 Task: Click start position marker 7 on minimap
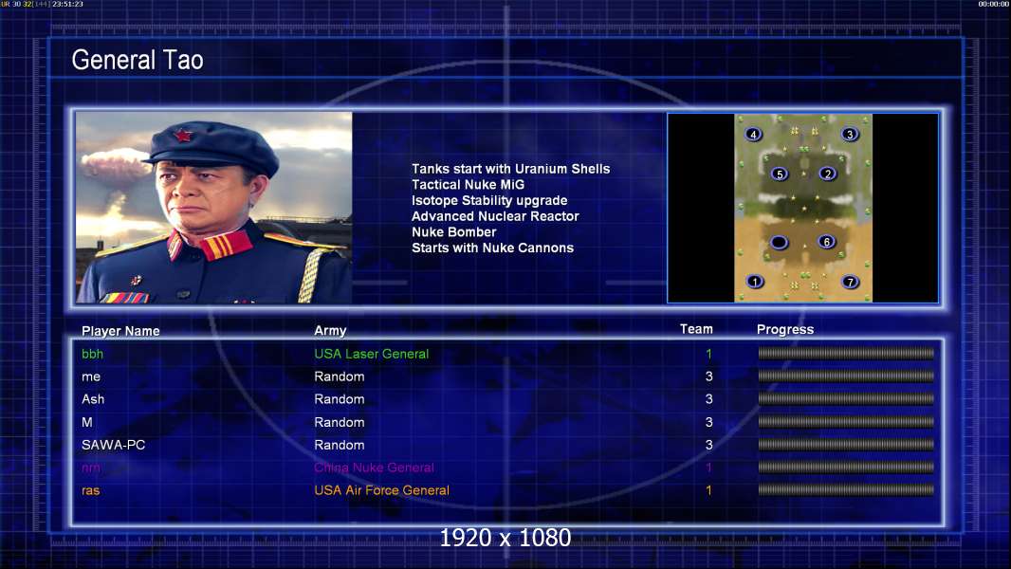851,282
